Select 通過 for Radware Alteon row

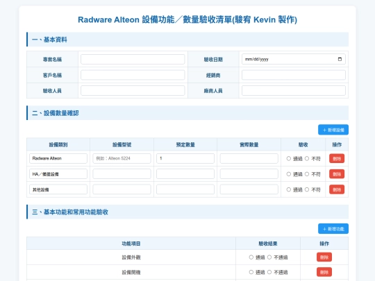289,158
